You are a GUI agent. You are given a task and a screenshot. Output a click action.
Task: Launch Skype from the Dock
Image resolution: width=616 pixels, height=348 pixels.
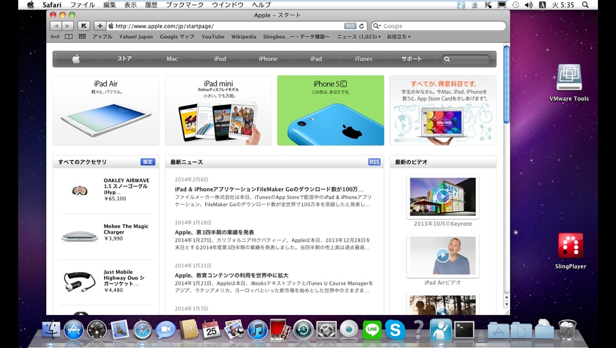coord(395,329)
